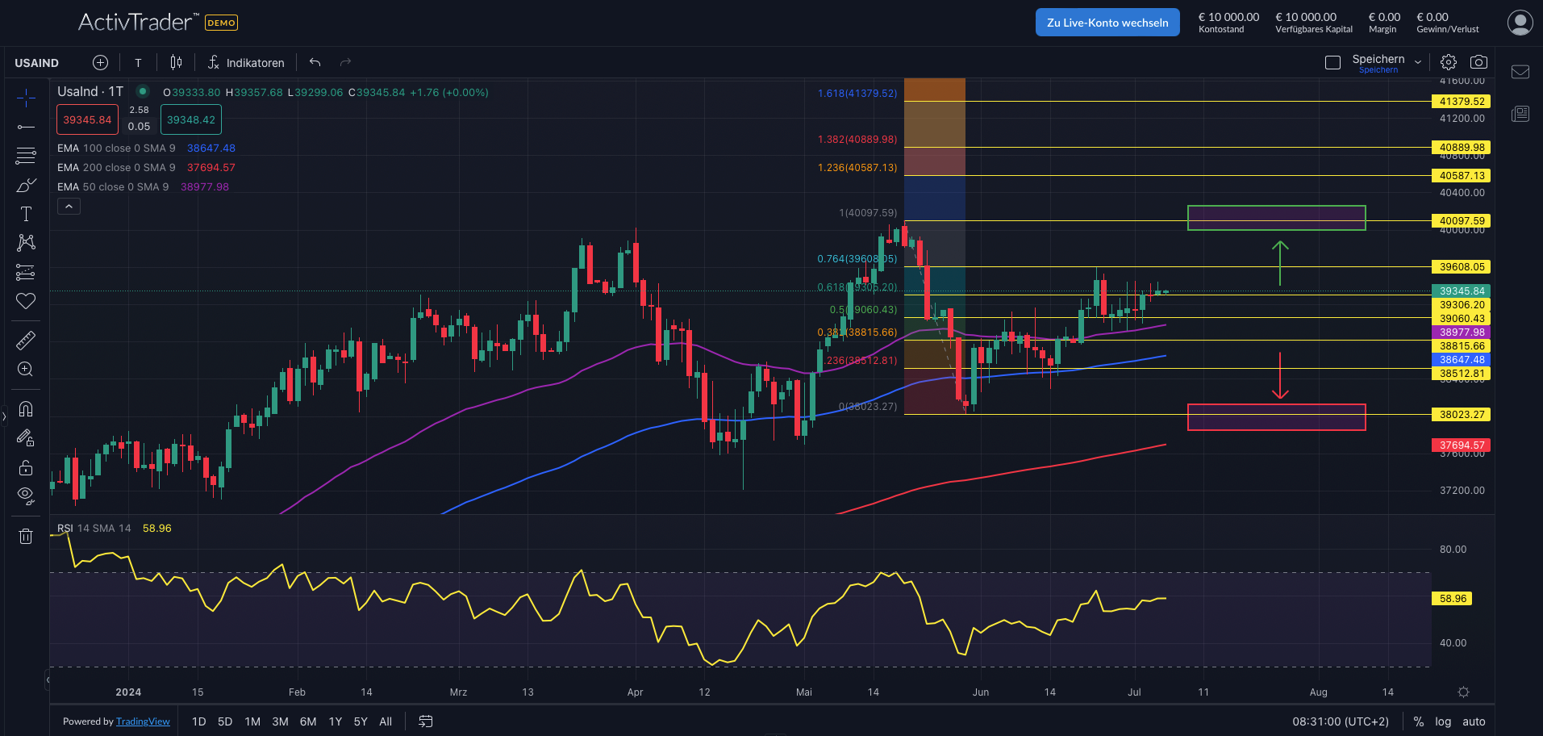Open the trend line drawing tool
Viewport: 1543px width, 736px height.
(26, 127)
